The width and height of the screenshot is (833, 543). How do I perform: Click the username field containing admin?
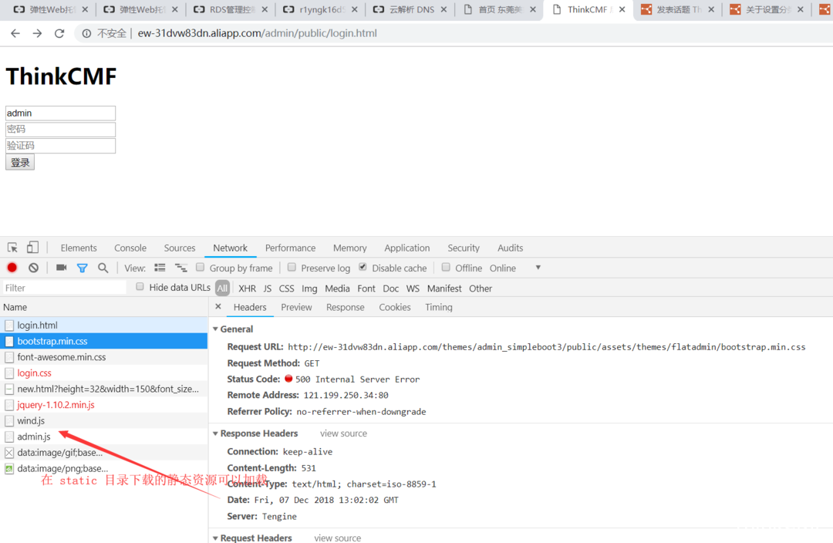tap(61, 113)
